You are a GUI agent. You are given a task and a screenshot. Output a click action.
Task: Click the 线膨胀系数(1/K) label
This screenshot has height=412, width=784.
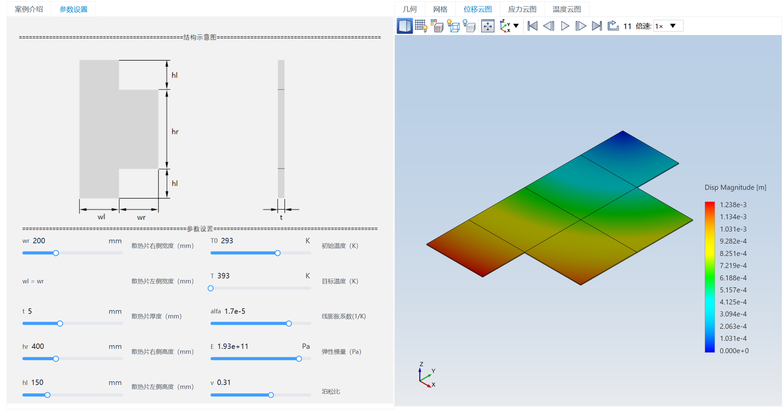tap(344, 316)
